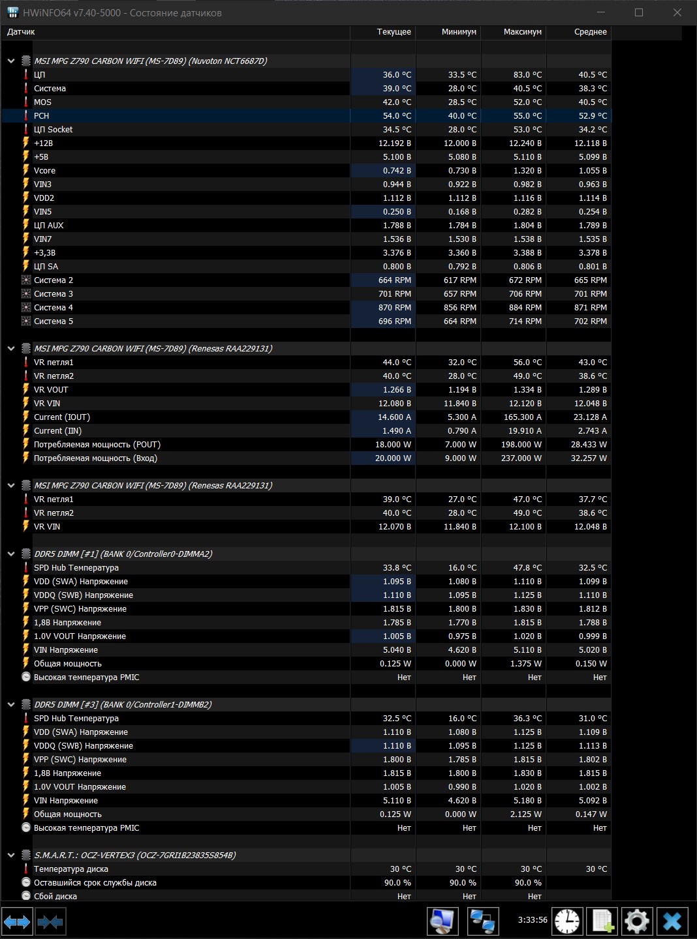
Task: Select the PCH sensor row
Action: pos(307,115)
